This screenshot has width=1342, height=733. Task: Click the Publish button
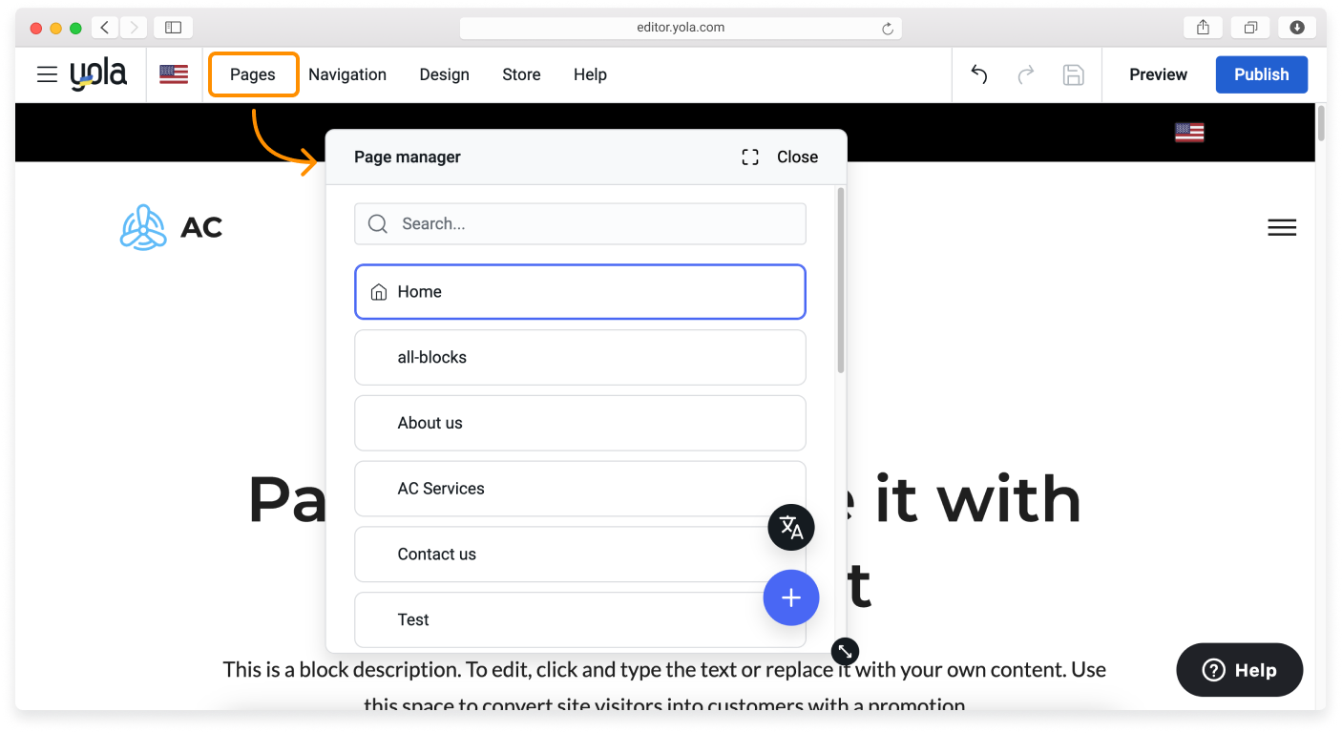coord(1261,74)
